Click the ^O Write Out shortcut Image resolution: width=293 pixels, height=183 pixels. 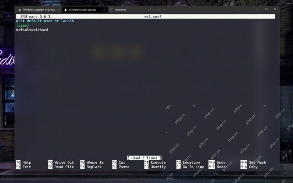pyautogui.click(x=61, y=162)
